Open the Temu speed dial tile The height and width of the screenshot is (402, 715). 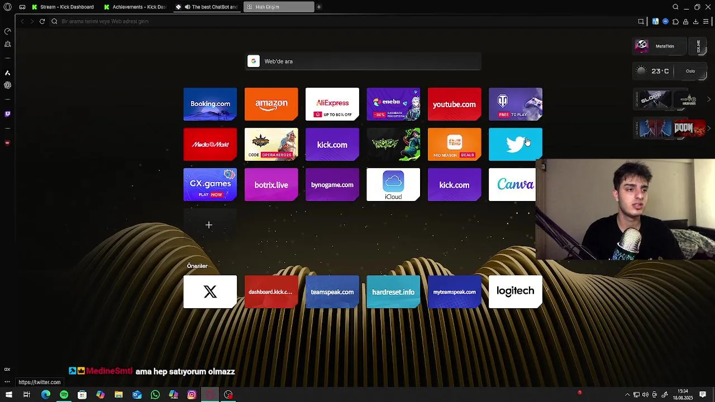454,144
